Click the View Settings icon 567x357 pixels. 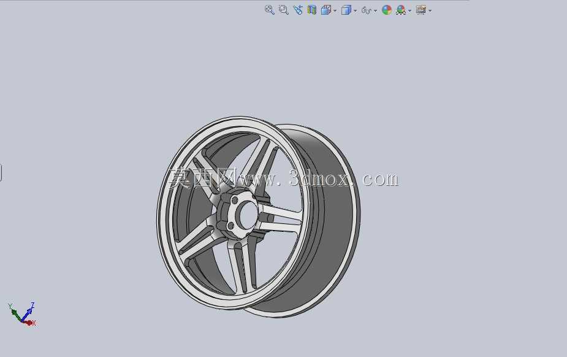point(421,10)
